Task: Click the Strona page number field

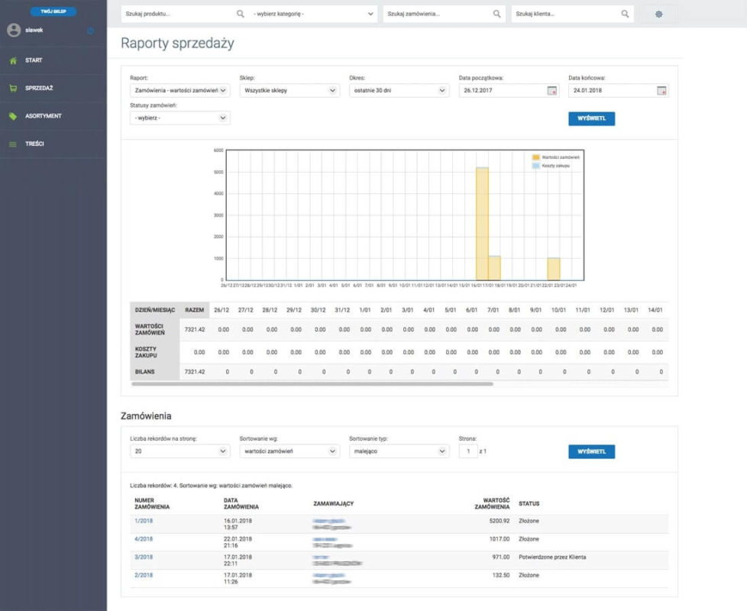Action: (468, 451)
